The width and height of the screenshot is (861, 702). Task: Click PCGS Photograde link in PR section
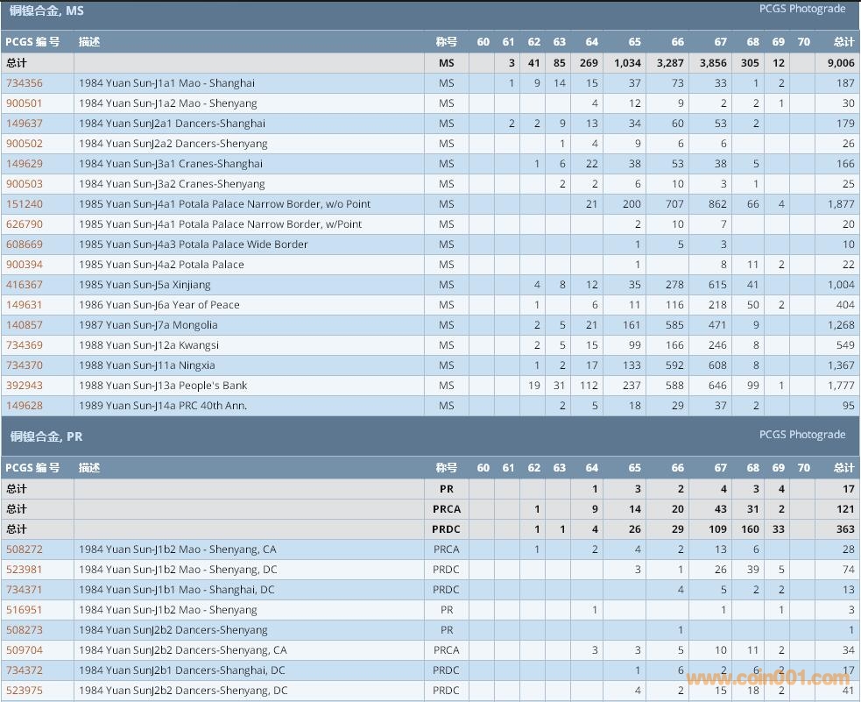(801, 435)
